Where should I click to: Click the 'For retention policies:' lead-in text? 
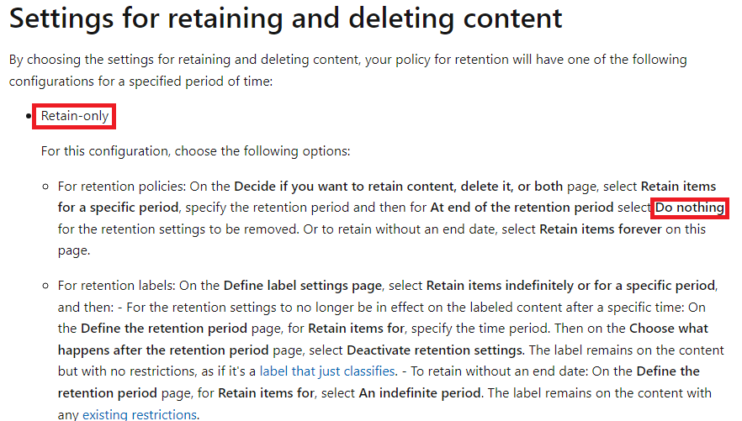pyautogui.click(x=122, y=187)
